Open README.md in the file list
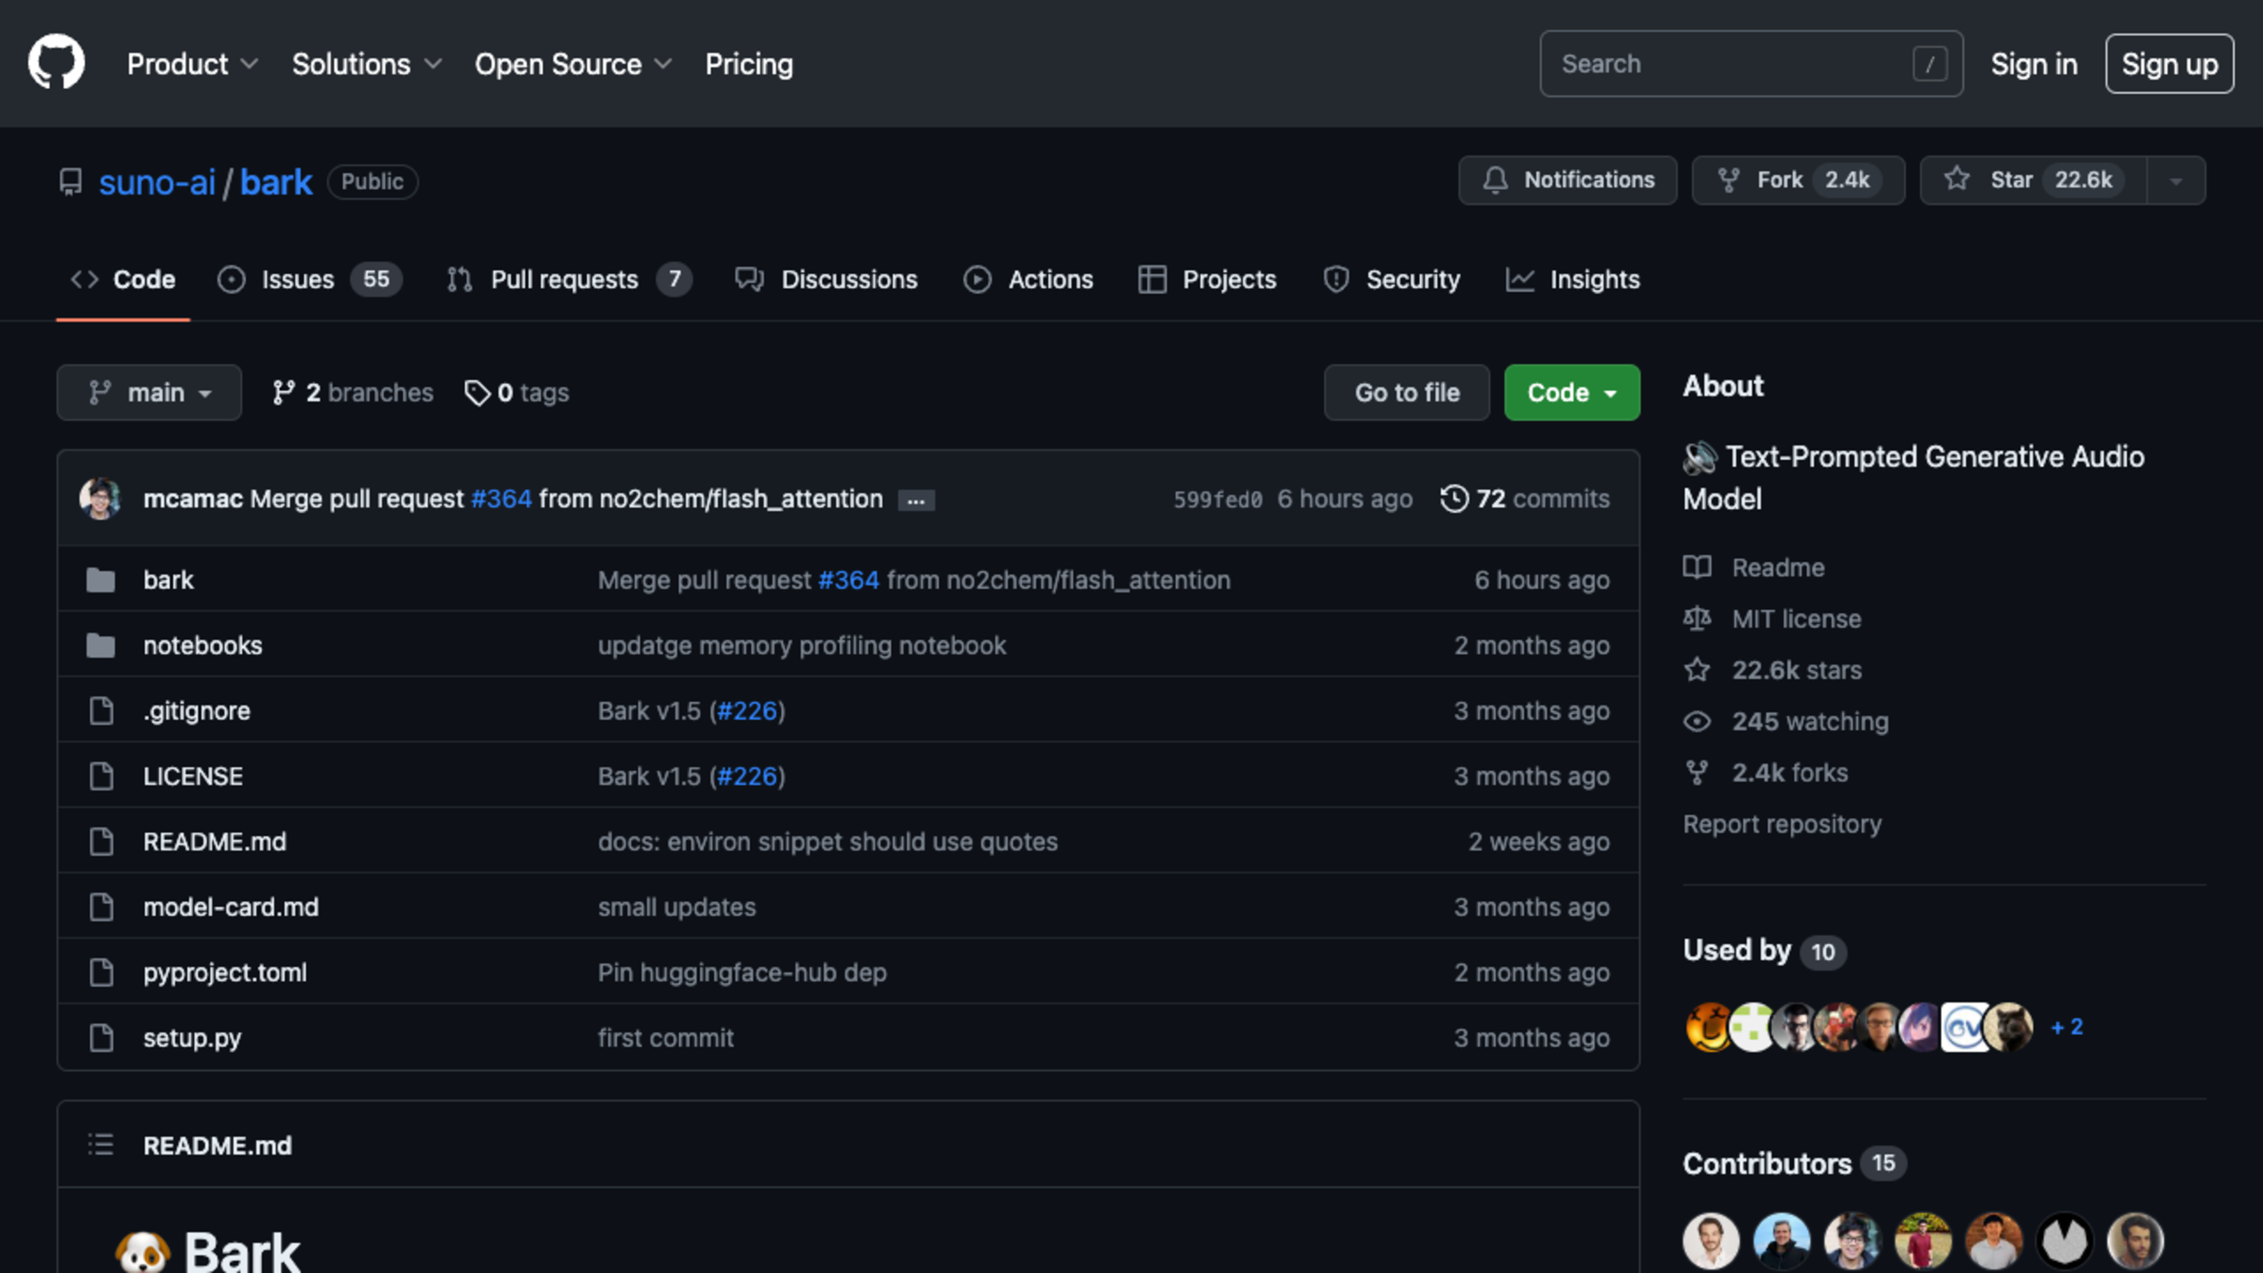Image resolution: width=2263 pixels, height=1273 pixels. (x=215, y=842)
